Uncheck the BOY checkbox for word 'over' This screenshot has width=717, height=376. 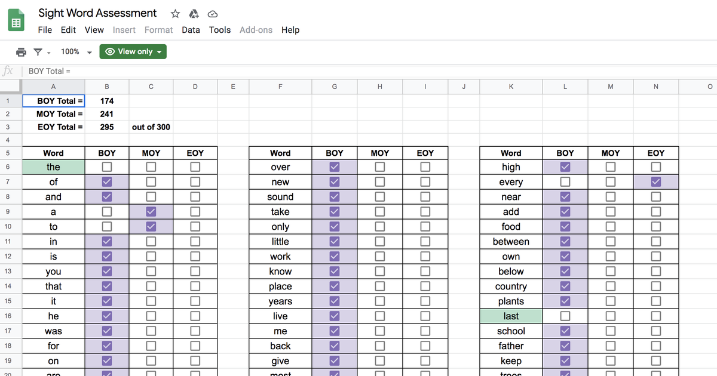[x=334, y=167]
